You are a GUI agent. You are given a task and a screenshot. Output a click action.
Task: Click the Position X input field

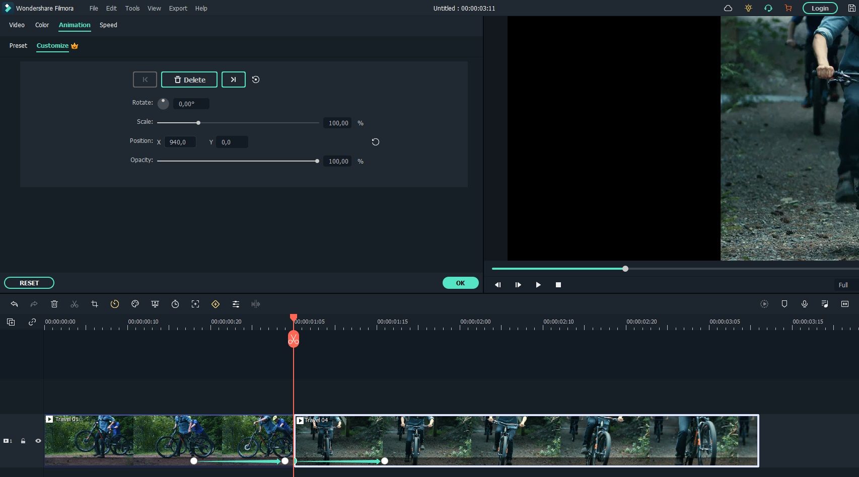[x=180, y=142]
